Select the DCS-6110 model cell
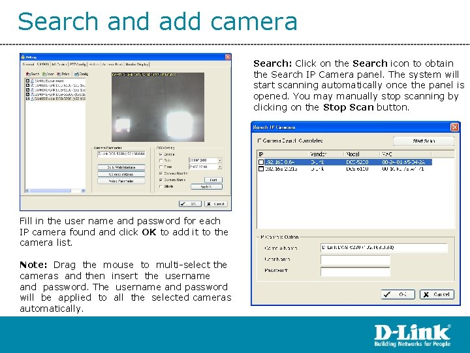The width and height of the screenshot is (470, 353). point(357,169)
